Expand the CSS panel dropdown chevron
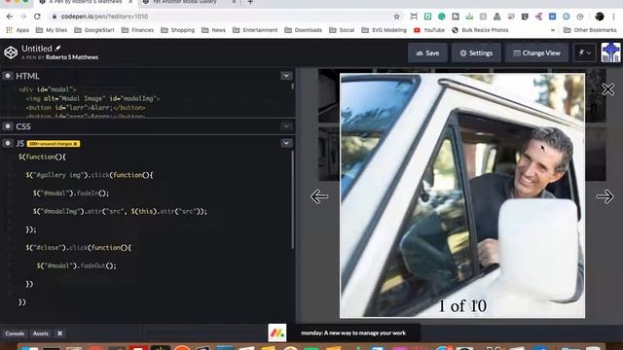The height and width of the screenshot is (350, 623). pyautogui.click(x=286, y=126)
